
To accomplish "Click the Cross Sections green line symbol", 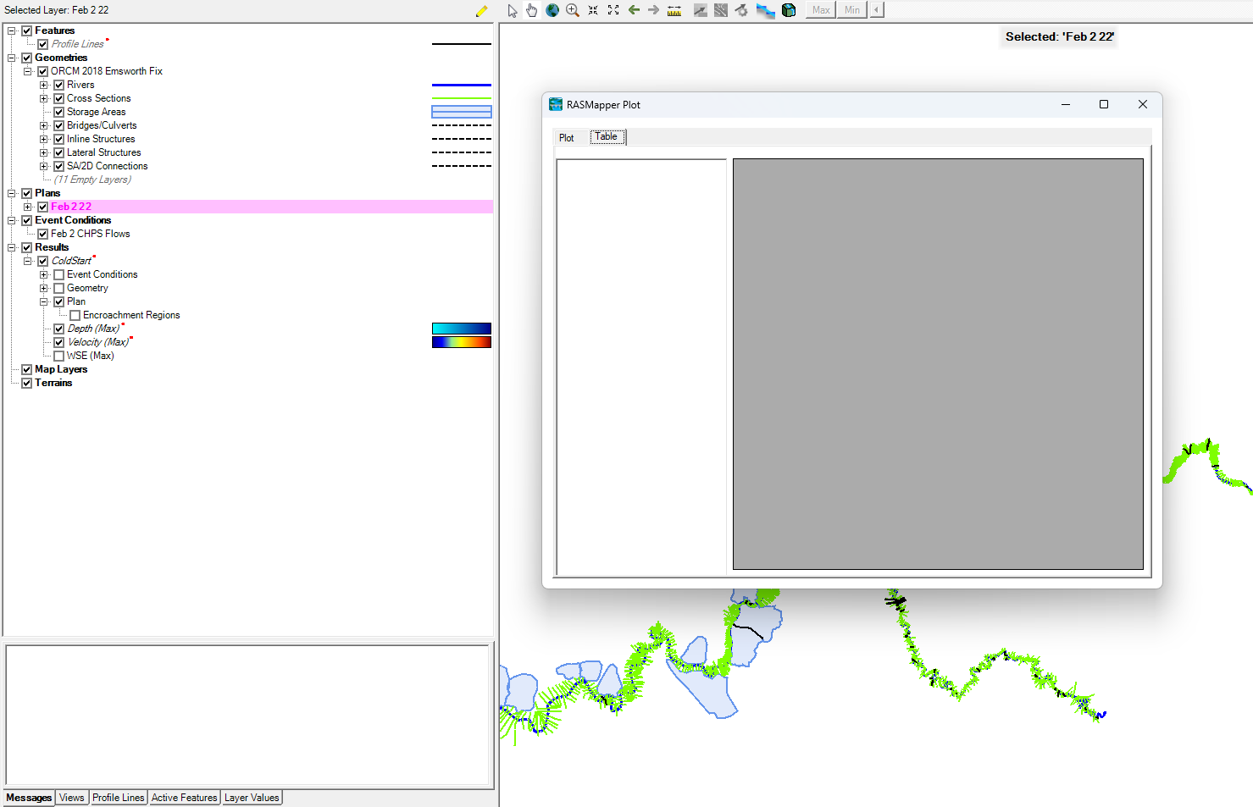I will [x=462, y=98].
